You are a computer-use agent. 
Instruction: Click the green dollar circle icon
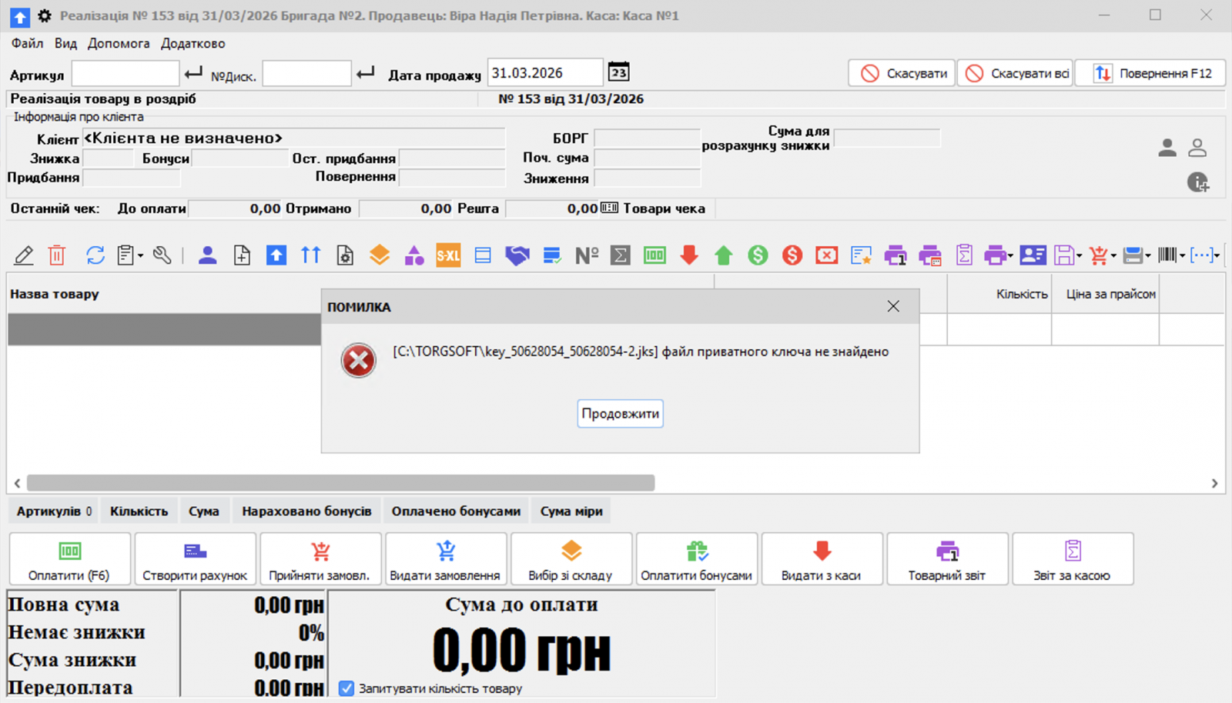(758, 255)
